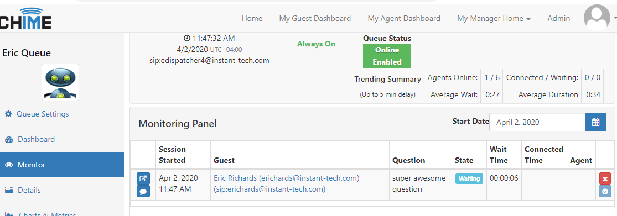Open the calendar date picker button
This screenshot has height=216, width=617.
[595, 122]
